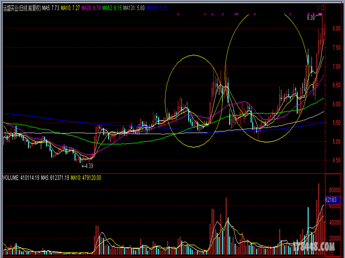Click the red rectangle panel icon at top-right
The width and height of the screenshot is (345, 258).
click(x=323, y=8)
